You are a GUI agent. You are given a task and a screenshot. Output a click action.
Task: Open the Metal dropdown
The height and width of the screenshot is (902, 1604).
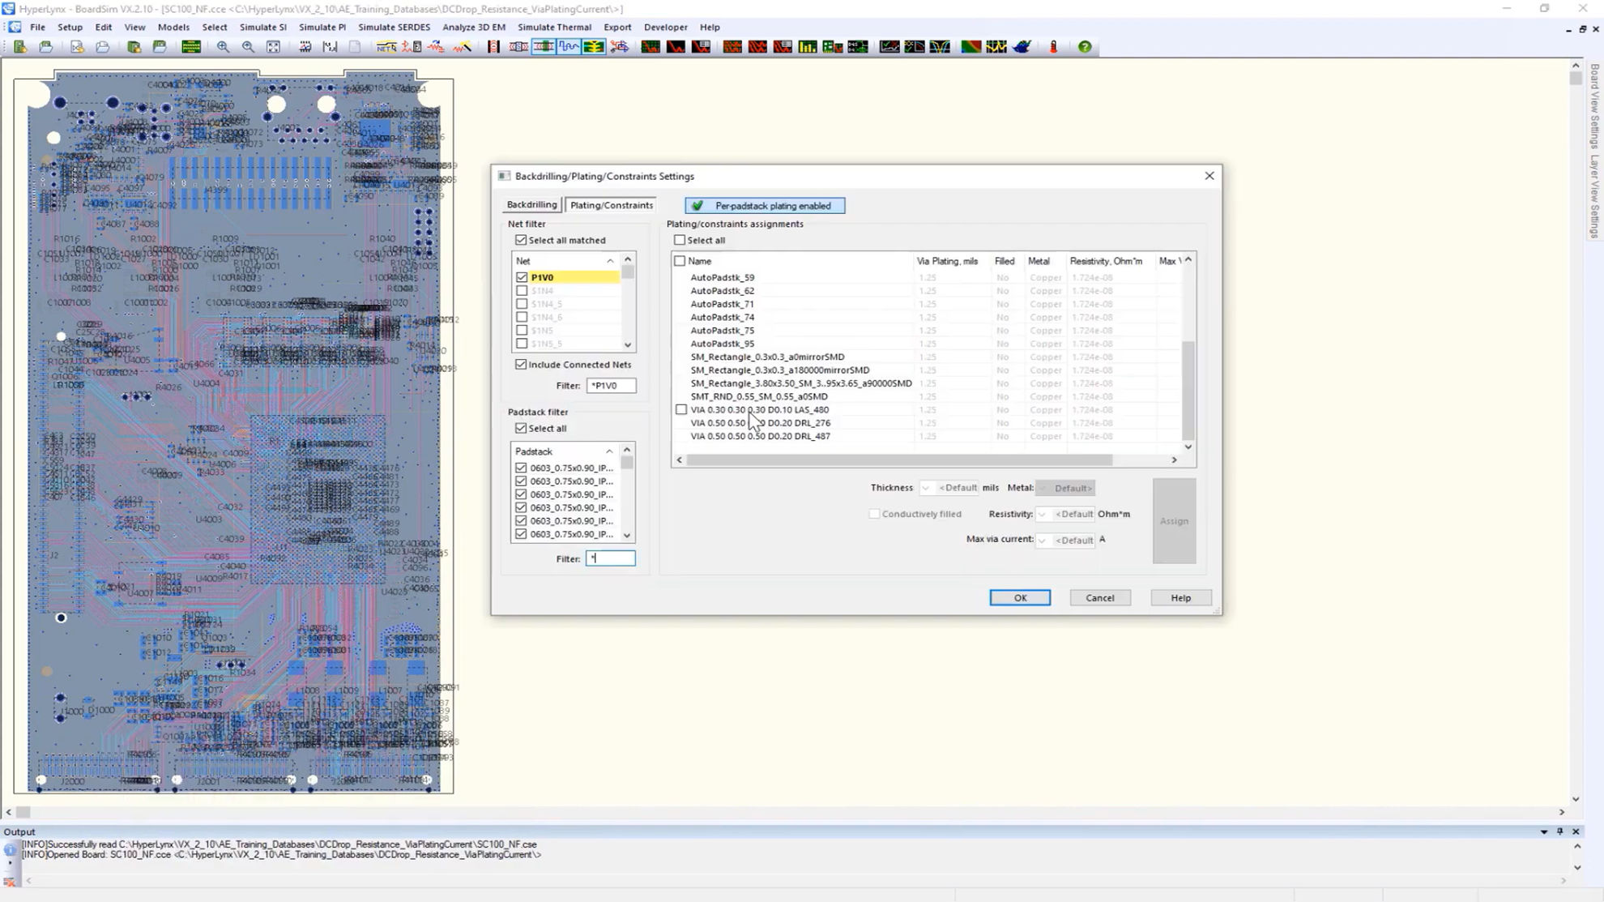pyautogui.click(x=1043, y=488)
